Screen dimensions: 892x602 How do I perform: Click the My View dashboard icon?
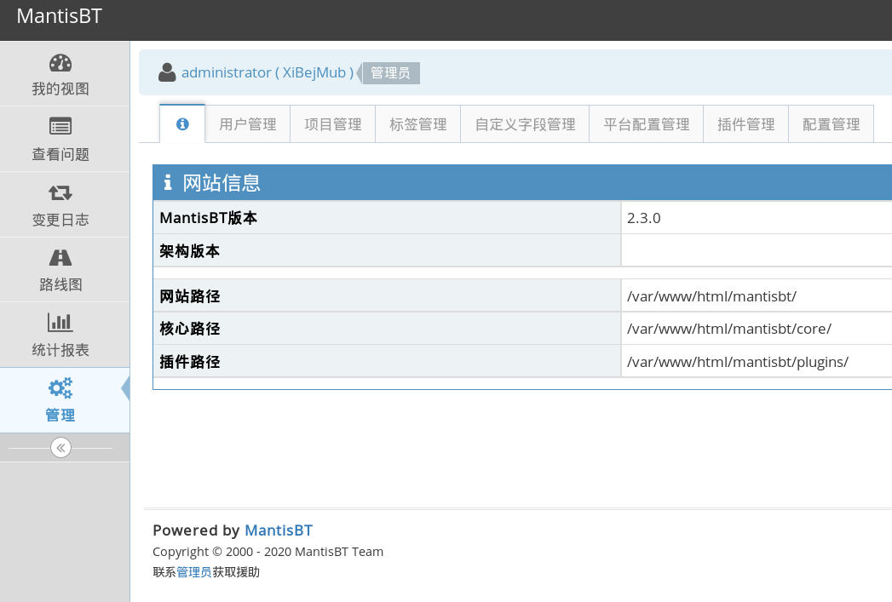(x=60, y=63)
